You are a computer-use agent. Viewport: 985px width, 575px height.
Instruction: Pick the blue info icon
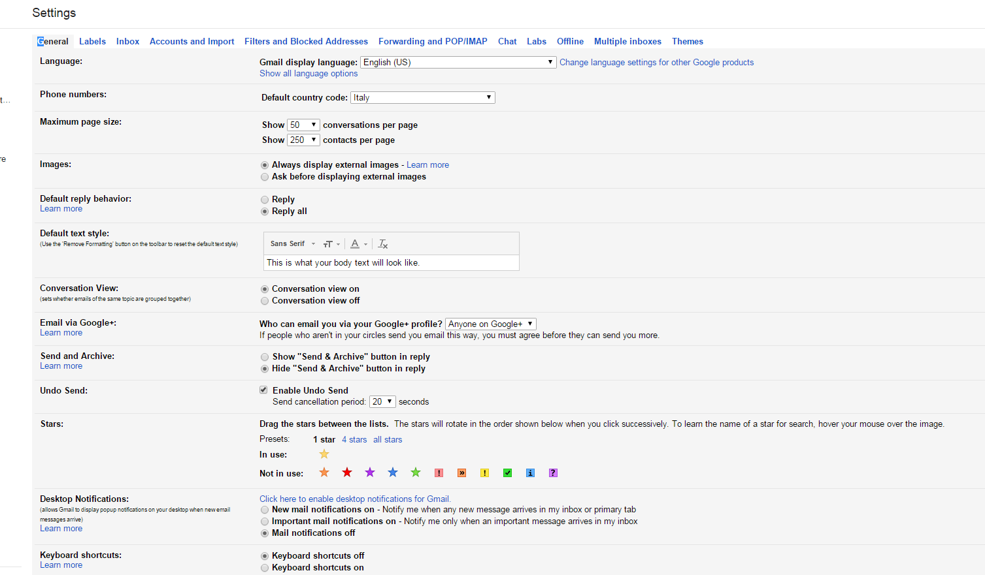click(530, 473)
